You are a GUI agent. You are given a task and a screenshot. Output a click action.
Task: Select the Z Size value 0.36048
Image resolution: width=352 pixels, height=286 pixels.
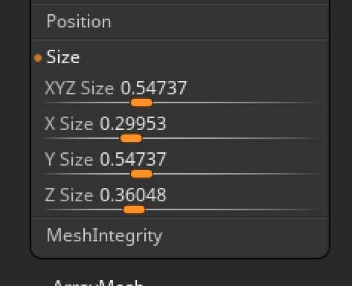tap(132, 195)
